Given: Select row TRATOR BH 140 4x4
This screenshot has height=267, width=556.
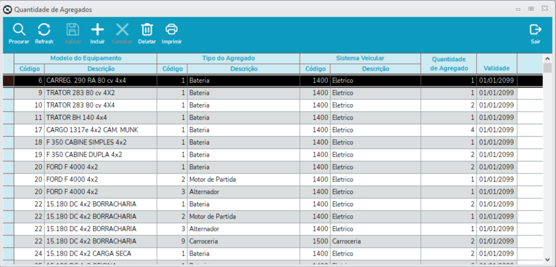Looking at the screenshot, I should 273,118.
